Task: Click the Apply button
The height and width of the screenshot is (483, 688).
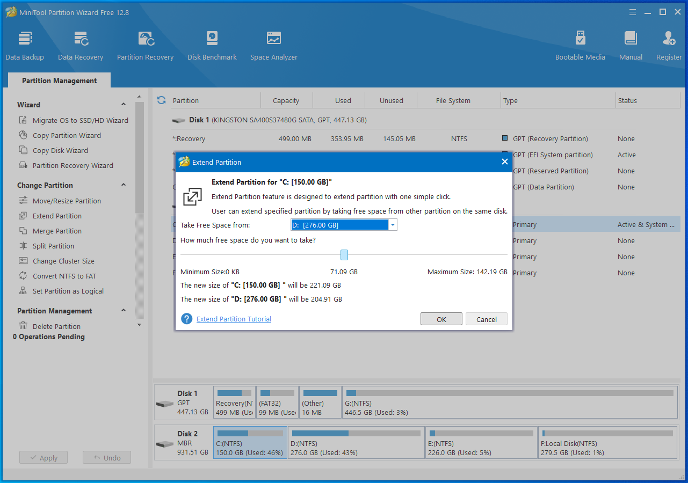Action: pyautogui.click(x=44, y=458)
